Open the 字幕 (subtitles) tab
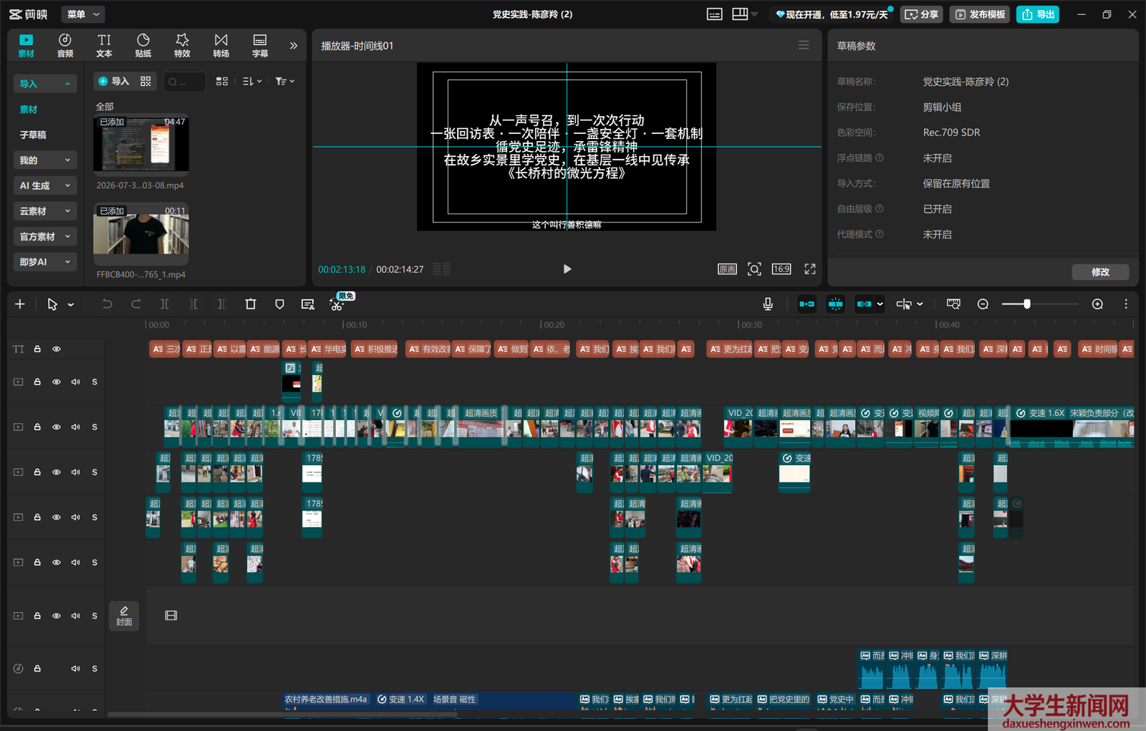 [260, 45]
